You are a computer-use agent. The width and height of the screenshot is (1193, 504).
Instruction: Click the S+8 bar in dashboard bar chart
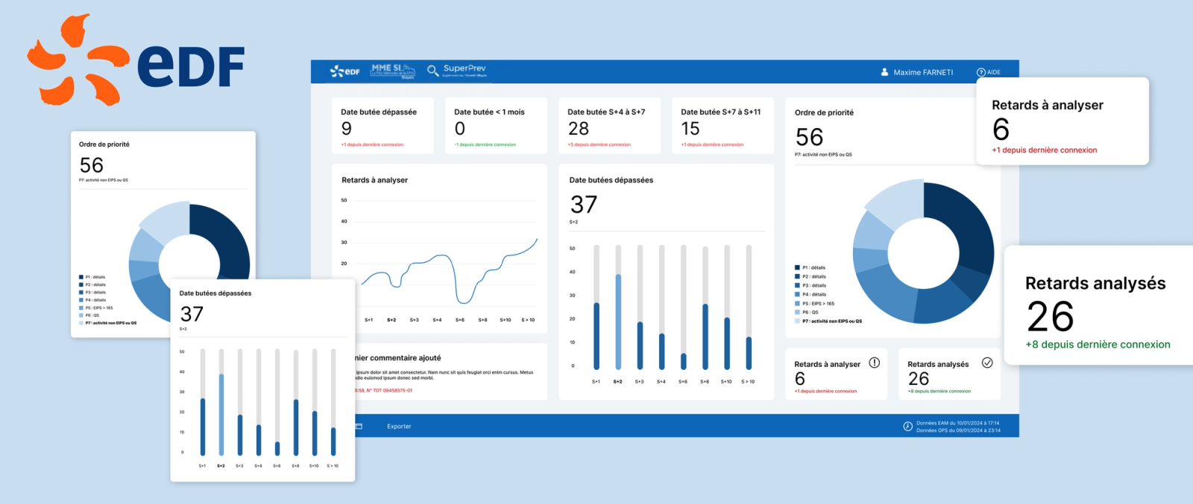tap(705, 336)
